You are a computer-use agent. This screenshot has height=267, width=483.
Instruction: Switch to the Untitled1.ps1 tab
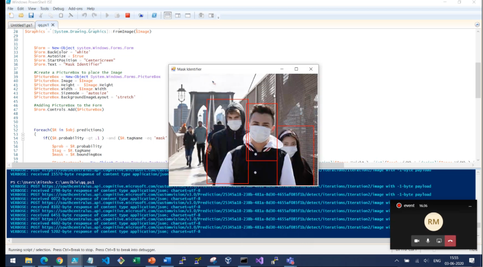22,25
